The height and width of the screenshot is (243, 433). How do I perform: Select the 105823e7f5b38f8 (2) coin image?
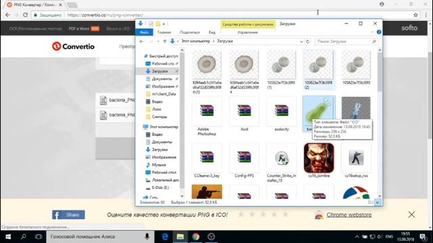[319, 70]
